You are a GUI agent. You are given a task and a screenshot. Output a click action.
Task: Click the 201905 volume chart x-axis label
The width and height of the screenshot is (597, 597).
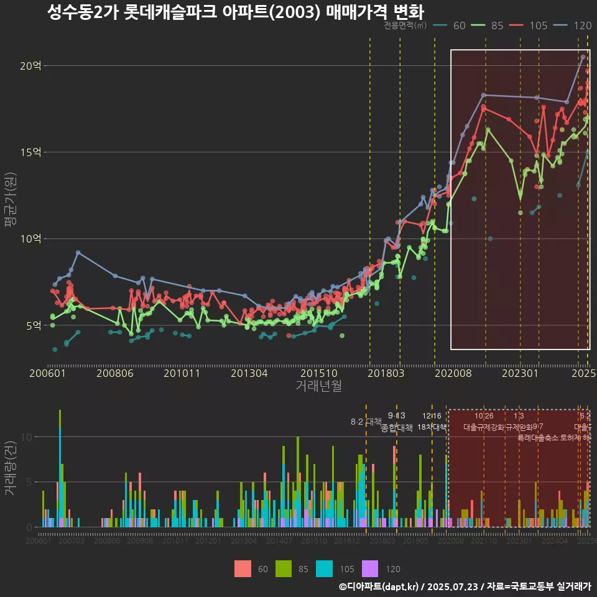coord(415,540)
